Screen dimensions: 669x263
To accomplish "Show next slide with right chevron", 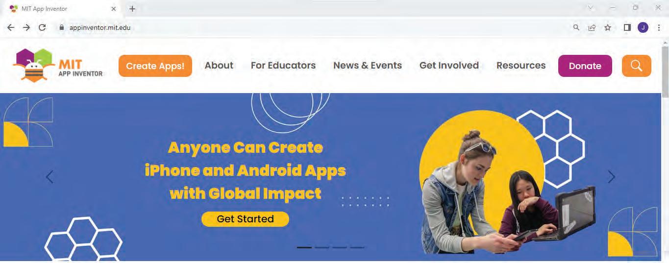I will click(611, 177).
